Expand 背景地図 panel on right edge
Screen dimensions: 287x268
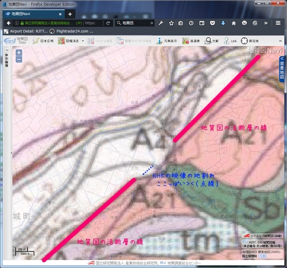282,69
